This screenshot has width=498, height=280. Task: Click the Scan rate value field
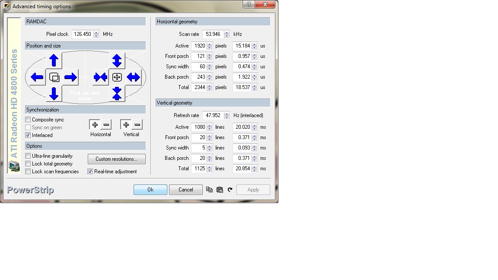[x=213, y=34]
